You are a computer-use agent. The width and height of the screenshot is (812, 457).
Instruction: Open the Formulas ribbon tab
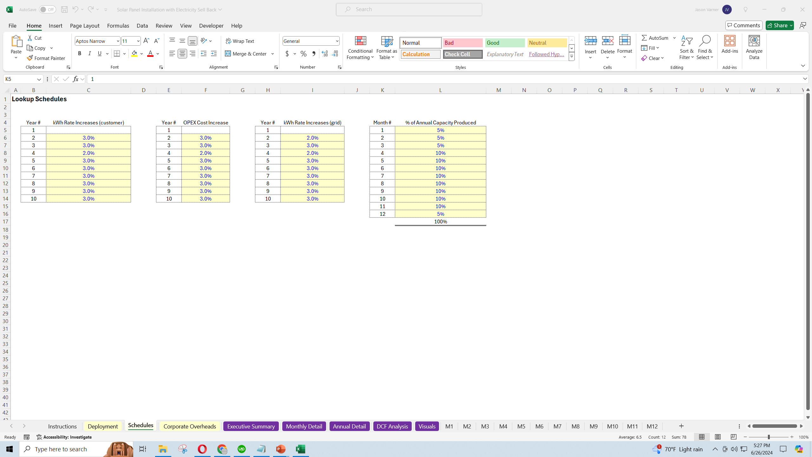(118, 26)
